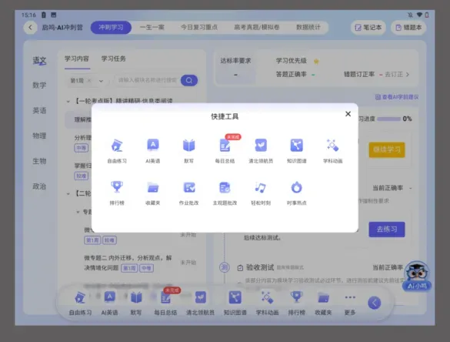Tap 知识图谱 in the bottom toolbar
Screen dimensions: 450x342
pyautogui.click(x=235, y=303)
